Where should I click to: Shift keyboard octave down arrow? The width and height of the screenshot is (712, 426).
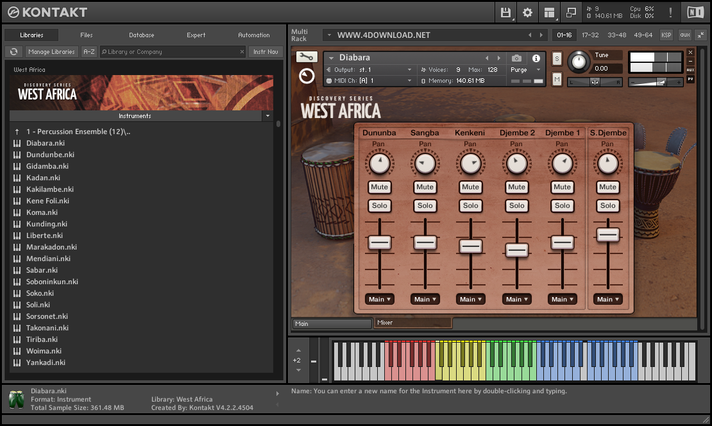(298, 370)
